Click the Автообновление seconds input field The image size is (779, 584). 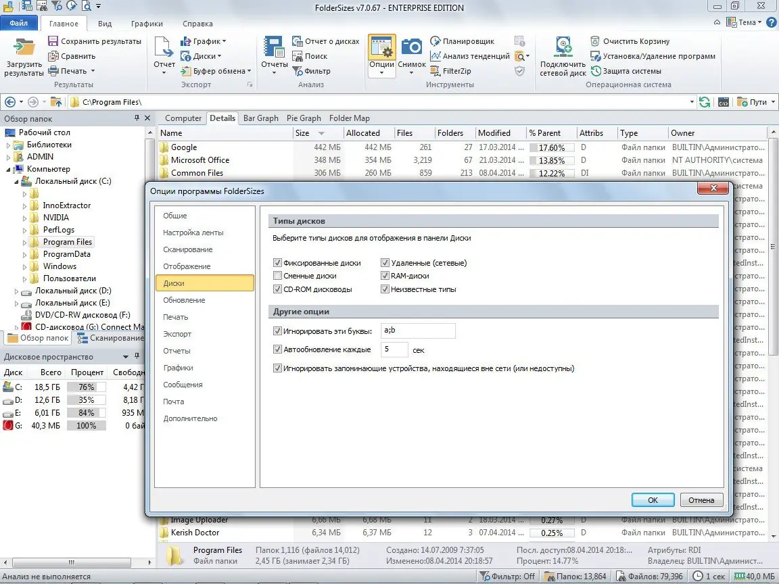point(394,349)
